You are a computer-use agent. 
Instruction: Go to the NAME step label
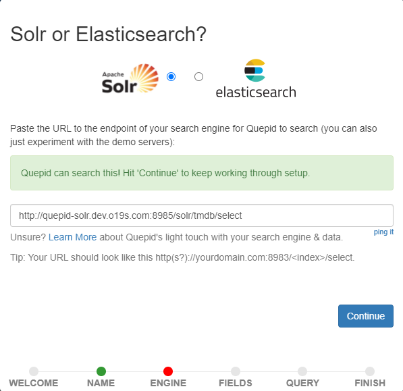click(101, 383)
